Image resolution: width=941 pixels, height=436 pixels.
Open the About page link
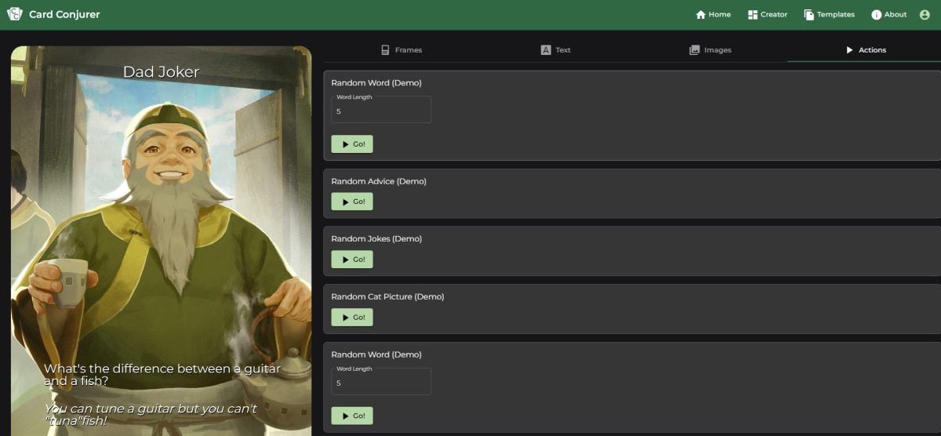(888, 15)
